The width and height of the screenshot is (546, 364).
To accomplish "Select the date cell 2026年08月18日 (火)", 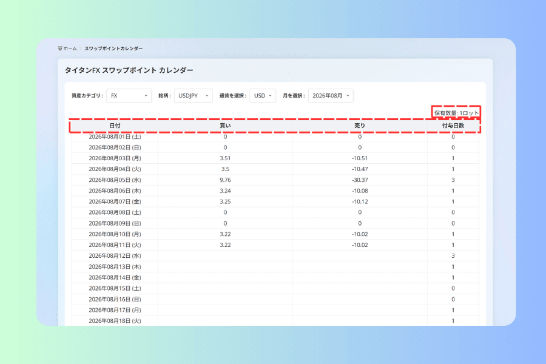I will (x=115, y=321).
